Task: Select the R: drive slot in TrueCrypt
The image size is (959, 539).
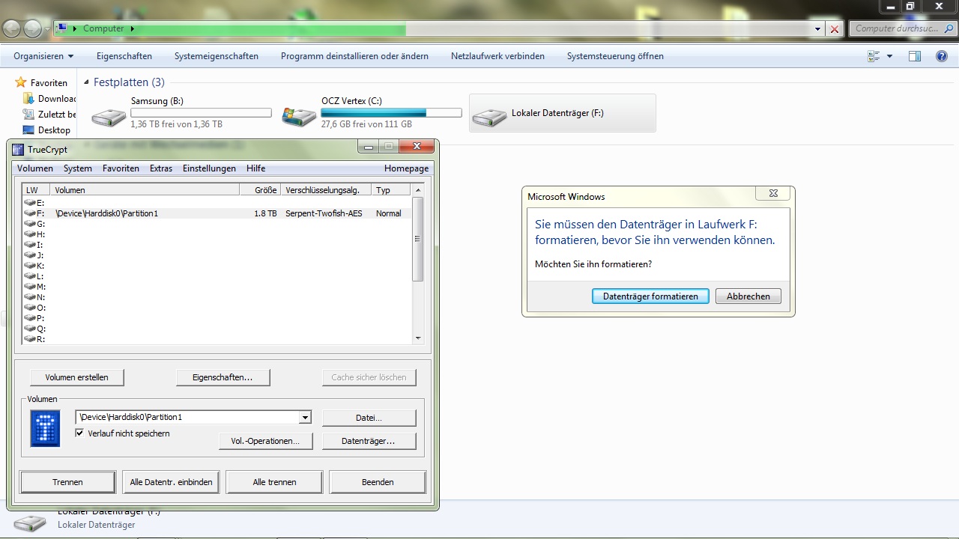Action: coord(217,339)
